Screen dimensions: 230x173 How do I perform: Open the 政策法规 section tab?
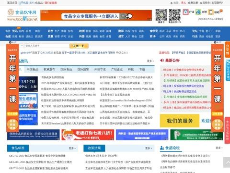click(x=94, y=148)
